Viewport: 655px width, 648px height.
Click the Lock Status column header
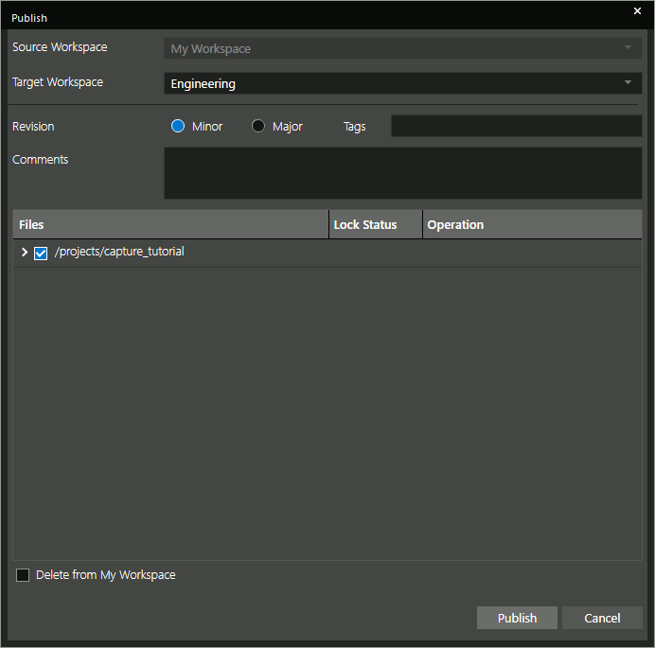pos(376,224)
